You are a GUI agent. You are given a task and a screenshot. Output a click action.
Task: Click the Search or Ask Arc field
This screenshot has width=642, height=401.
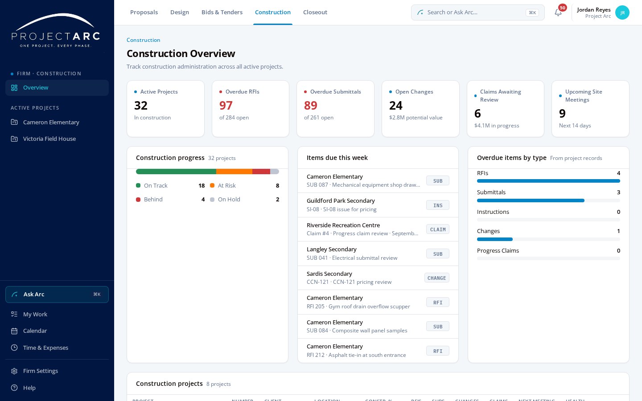[478, 12]
